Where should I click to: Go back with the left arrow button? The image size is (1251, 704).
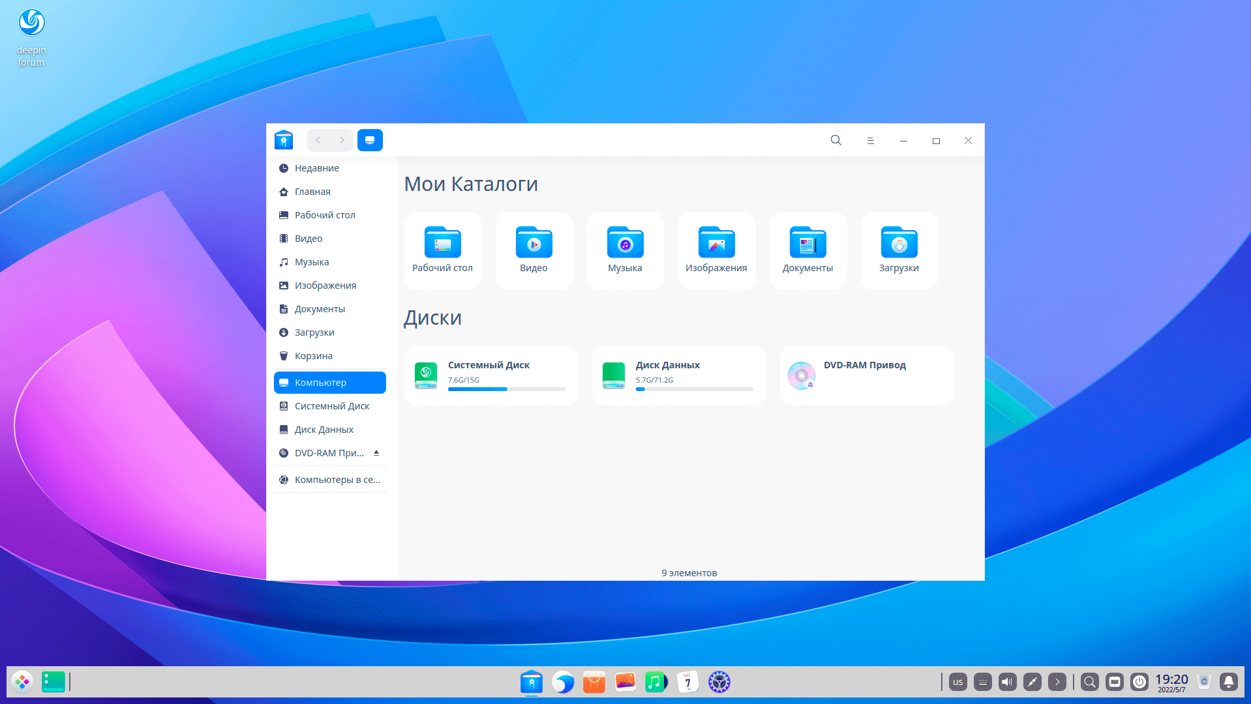pos(318,140)
